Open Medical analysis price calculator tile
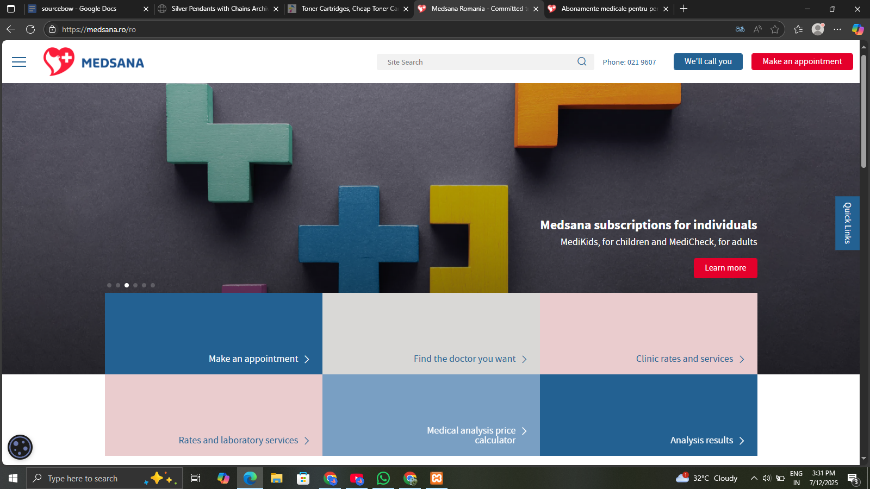Viewport: 870px width, 489px height. [431, 415]
